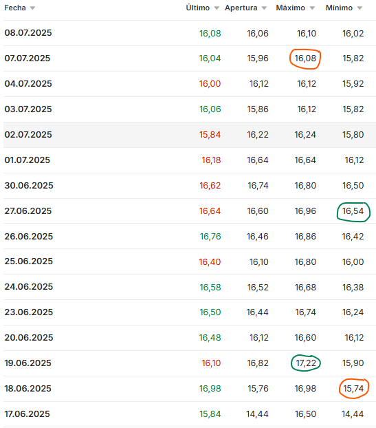Click the green-circled 17,22 maximum value

(x=306, y=363)
